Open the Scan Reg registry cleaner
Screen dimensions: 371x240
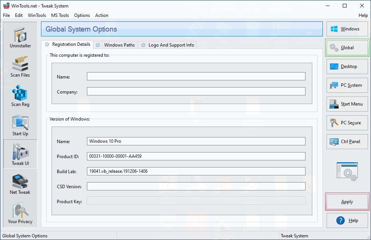[20, 96]
